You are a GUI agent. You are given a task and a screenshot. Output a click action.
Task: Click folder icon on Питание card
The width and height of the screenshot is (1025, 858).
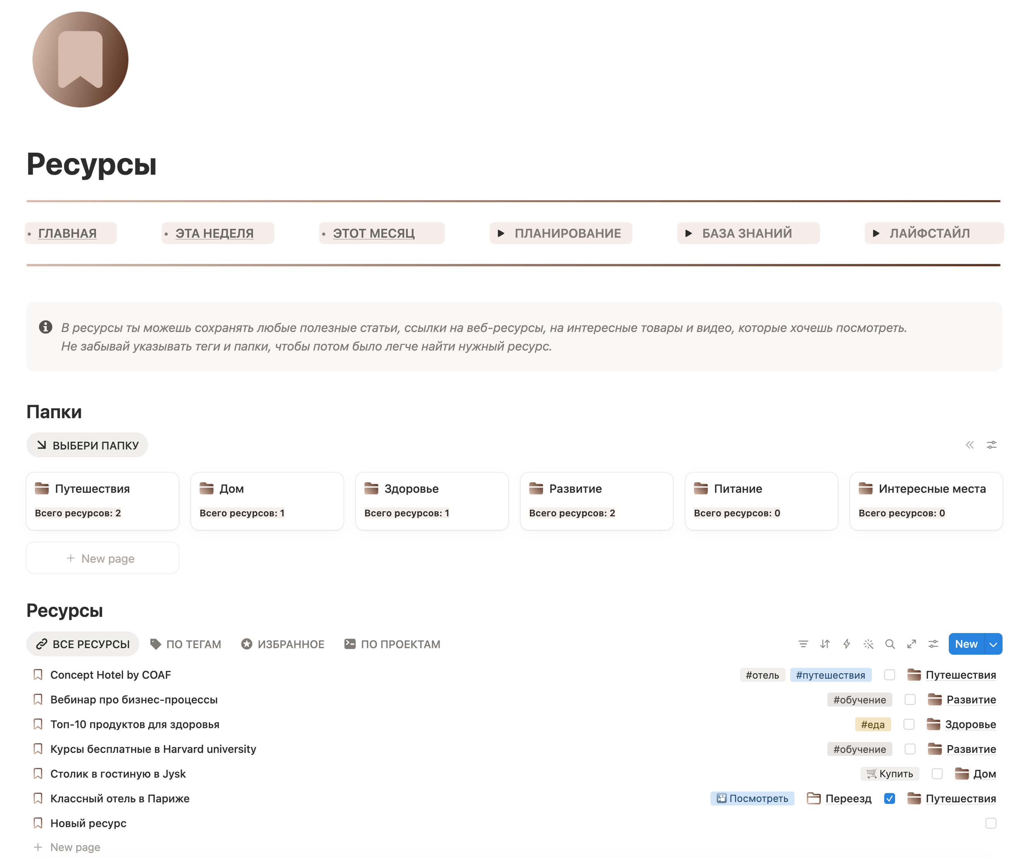coord(701,488)
